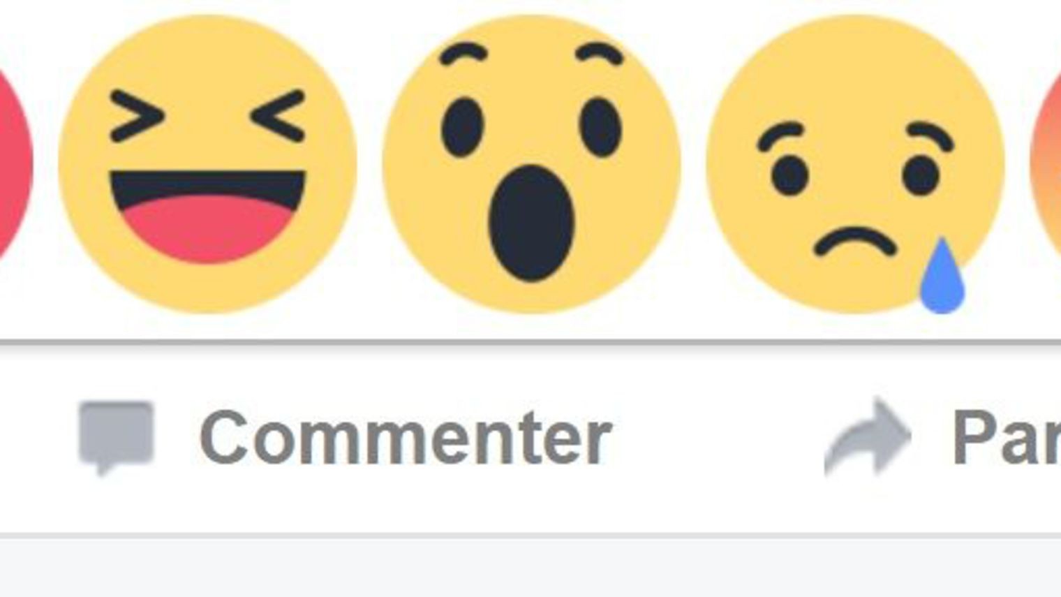Click the curved share arrow icon
The width and height of the screenshot is (1061, 597).
pyautogui.click(x=868, y=437)
